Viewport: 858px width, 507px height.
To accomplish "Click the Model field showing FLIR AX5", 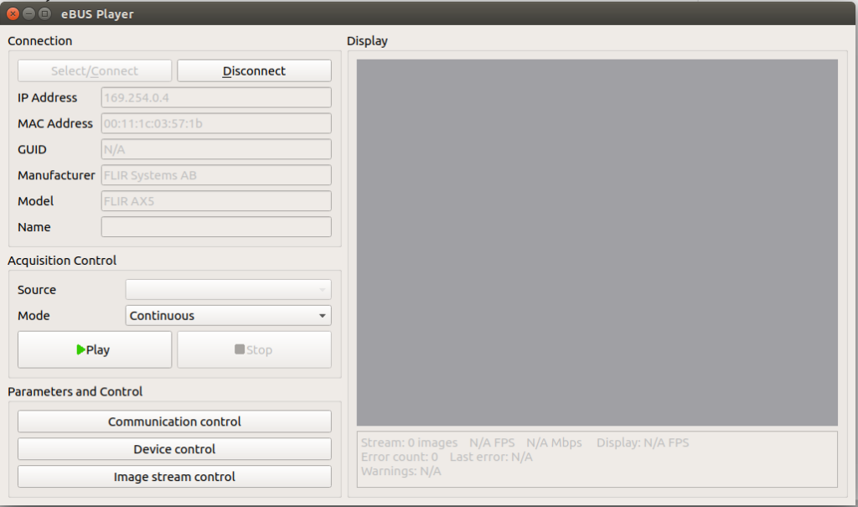I will 216,201.
